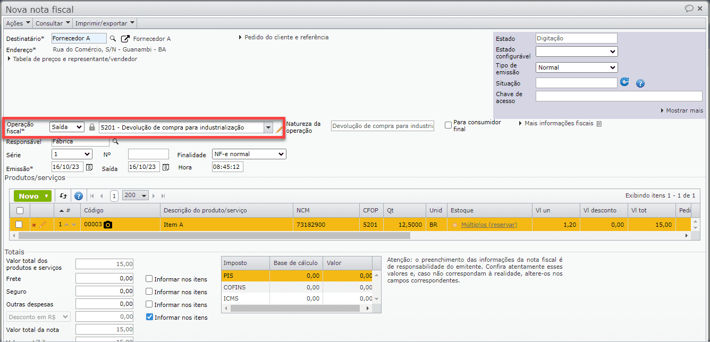Open the Ações menu

click(x=18, y=23)
